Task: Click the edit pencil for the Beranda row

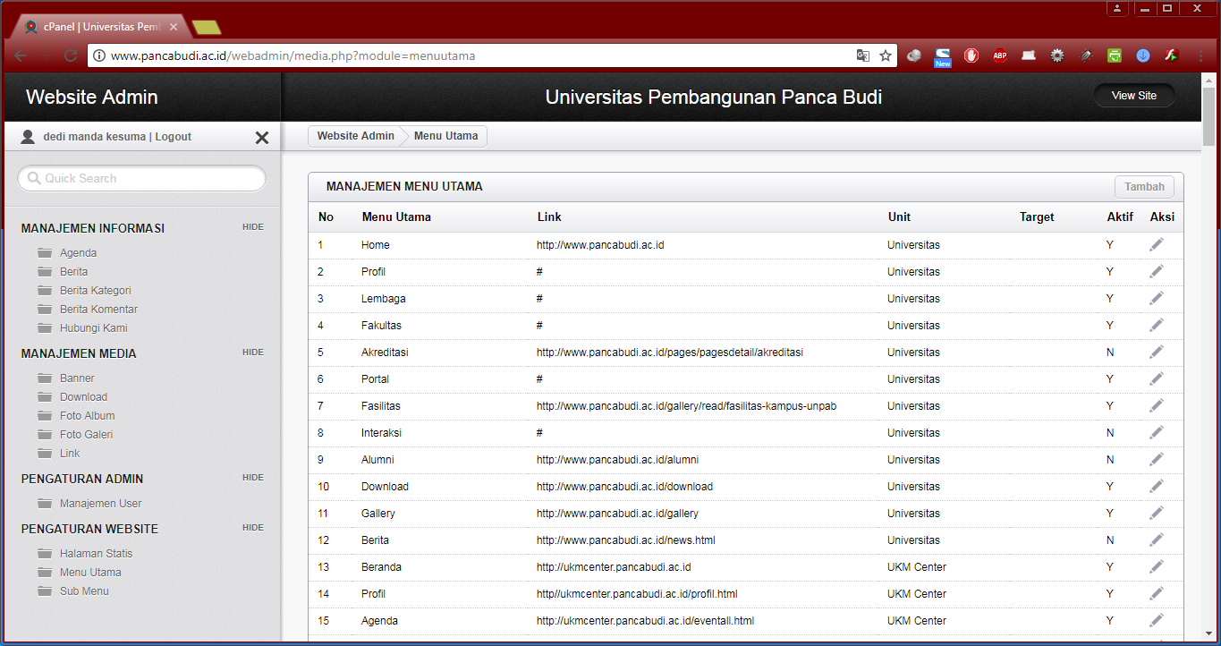Action: click(1157, 566)
